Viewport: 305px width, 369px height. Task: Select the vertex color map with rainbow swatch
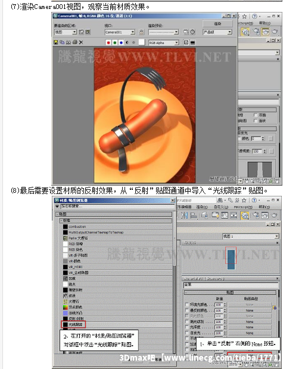tap(75, 307)
